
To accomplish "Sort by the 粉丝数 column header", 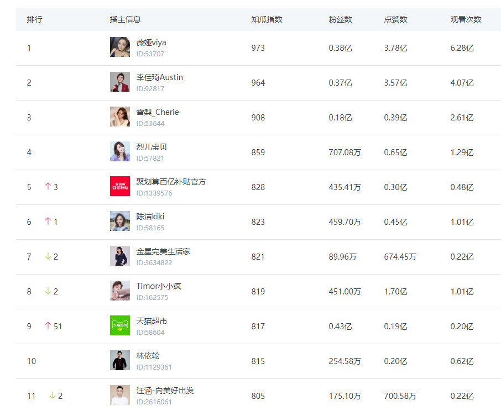I will (340, 19).
